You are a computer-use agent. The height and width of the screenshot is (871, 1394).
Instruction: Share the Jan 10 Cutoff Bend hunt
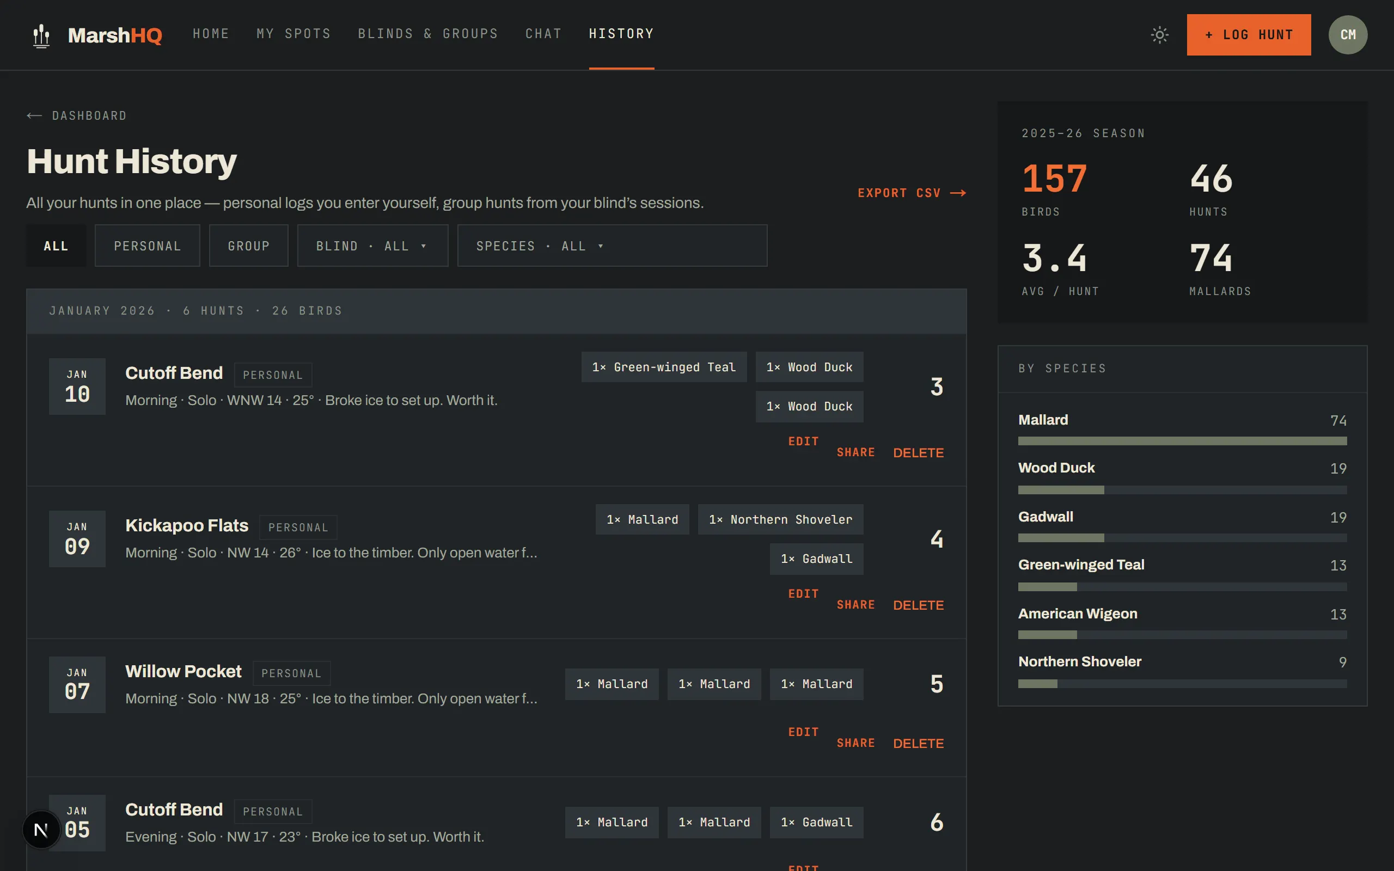click(x=856, y=453)
